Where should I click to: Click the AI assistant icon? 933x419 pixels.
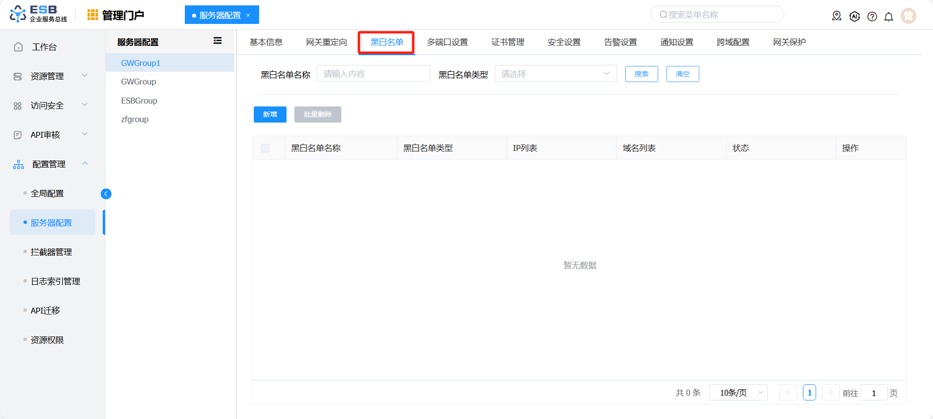pos(854,17)
